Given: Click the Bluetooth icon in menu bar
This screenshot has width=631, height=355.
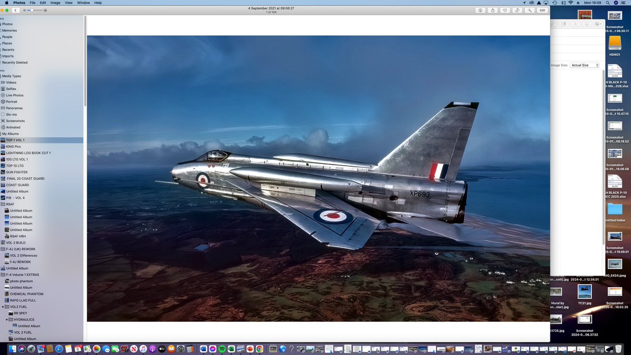Looking at the screenshot, I should [563, 3].
